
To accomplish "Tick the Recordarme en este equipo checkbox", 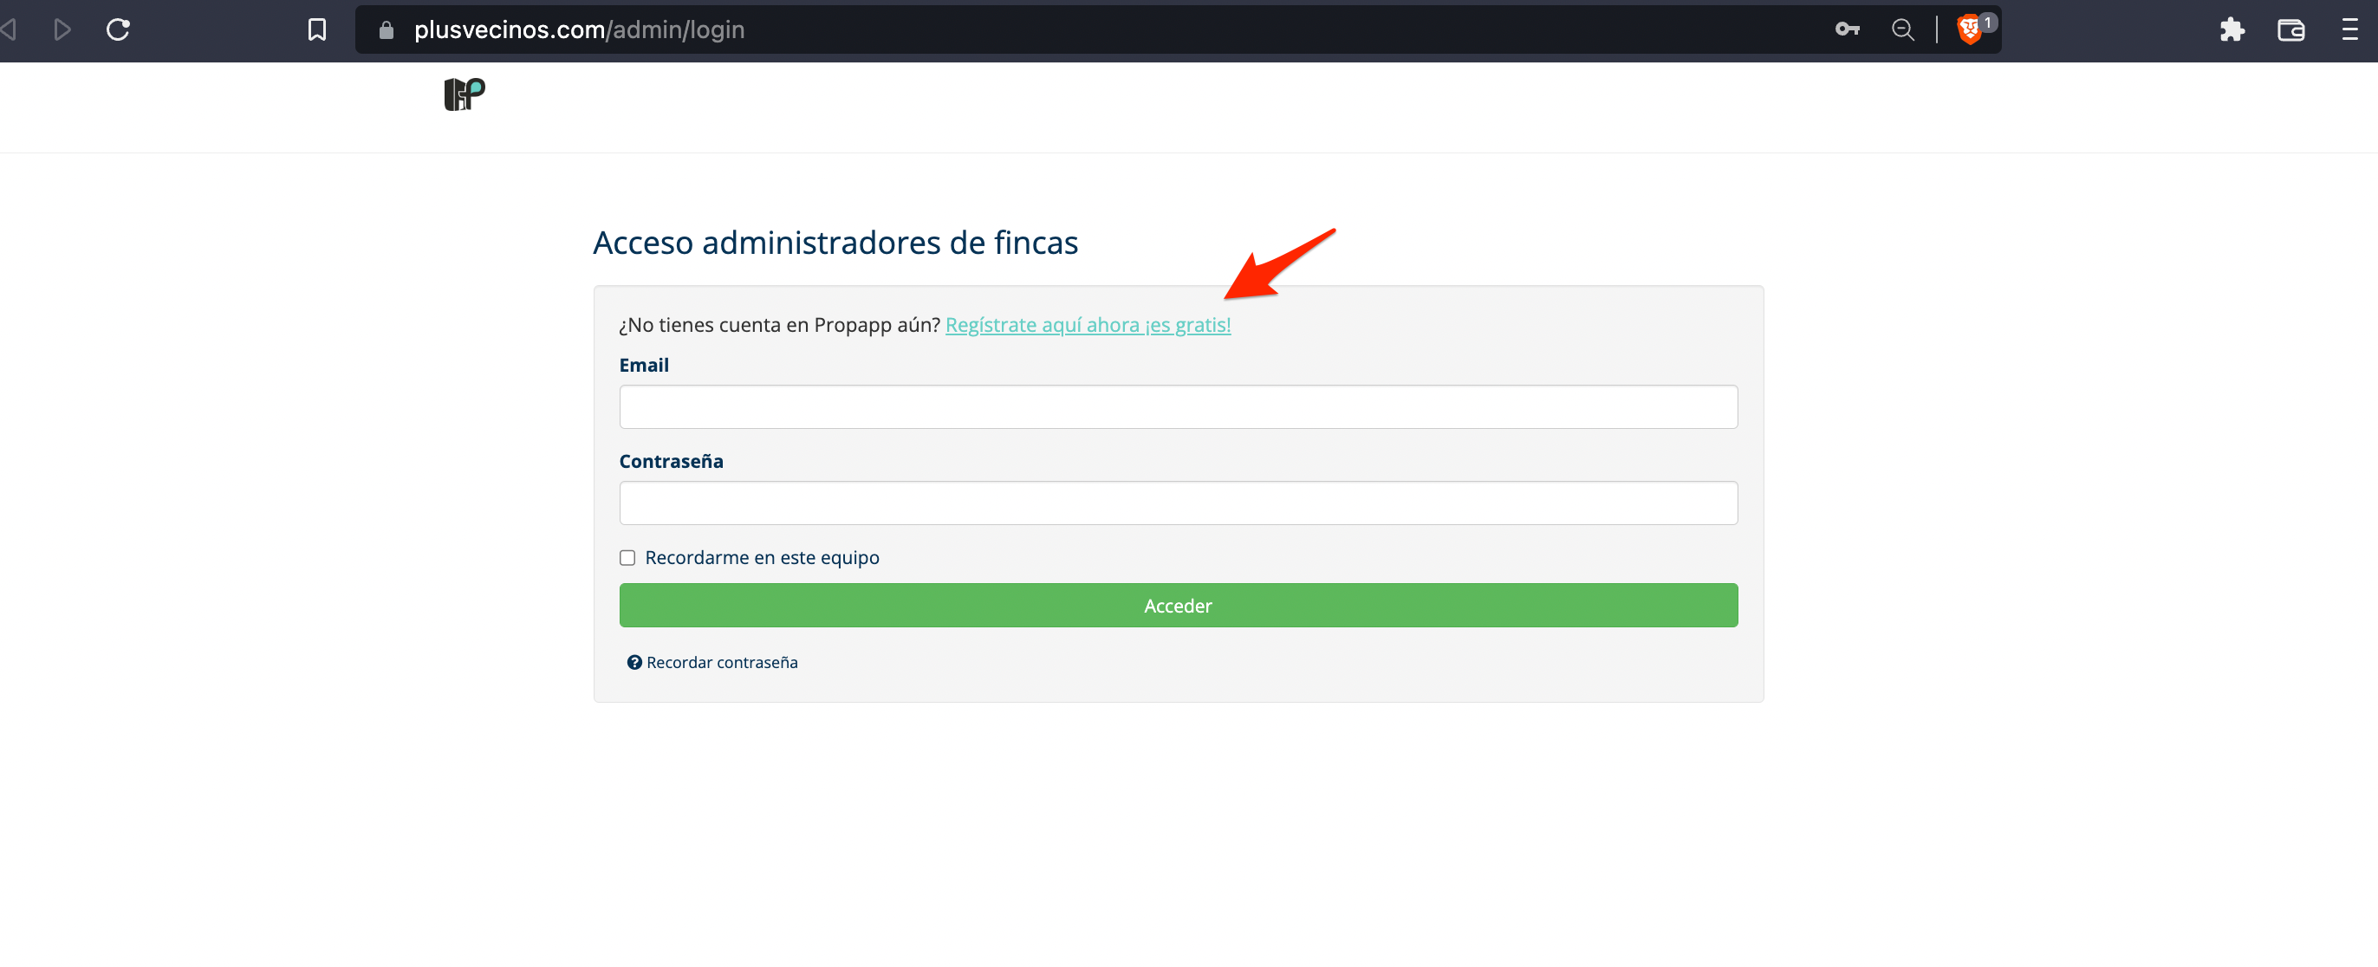I will click(x=627, y=557).
